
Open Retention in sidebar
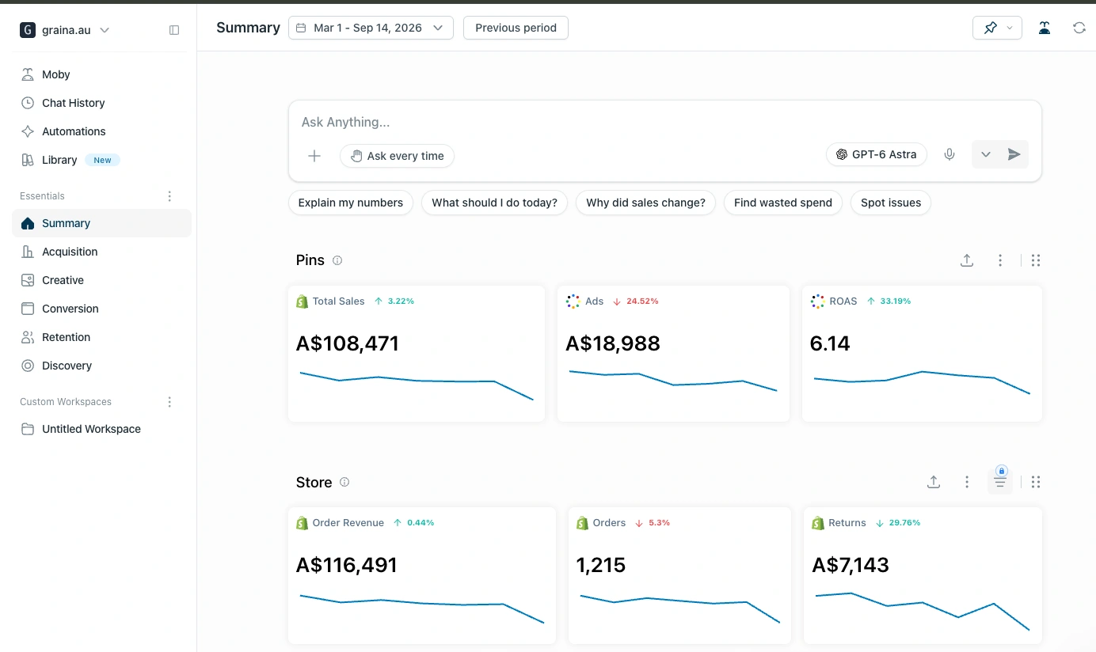101,337
